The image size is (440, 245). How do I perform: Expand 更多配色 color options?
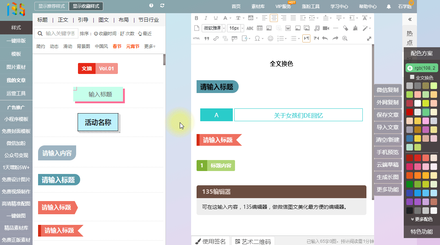click(421, 219)
